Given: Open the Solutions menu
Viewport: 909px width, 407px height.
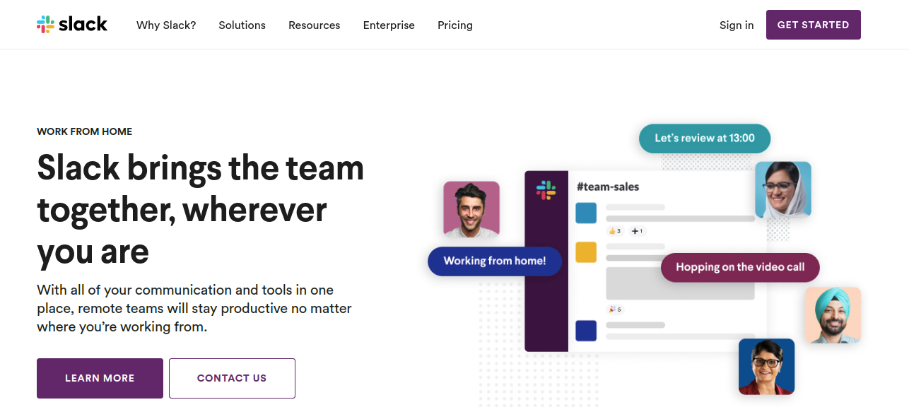Looking at the screenshot, I should click(x=242, y=25).
